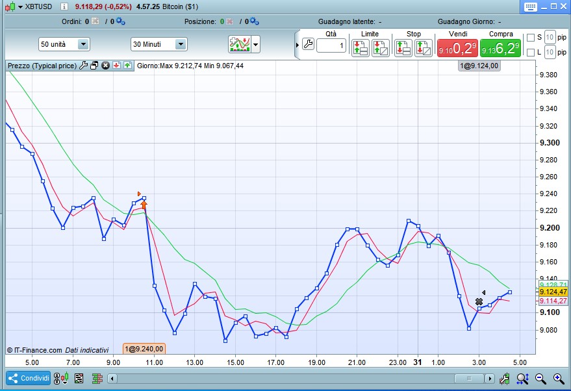Click the second Limite order icon
This screenshot has height=391, width=571.
[380, 48]
